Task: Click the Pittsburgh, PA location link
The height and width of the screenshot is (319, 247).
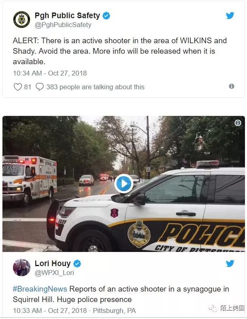Action: click(114, 311)
